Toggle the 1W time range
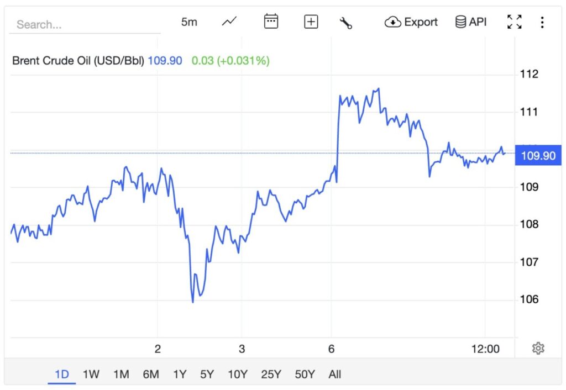This screenshot has width=566, height=390. point(91,374)
